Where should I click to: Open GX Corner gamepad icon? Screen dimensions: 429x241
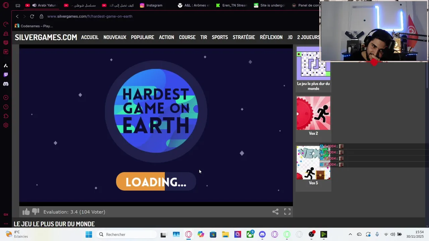(x=18, y=5)
